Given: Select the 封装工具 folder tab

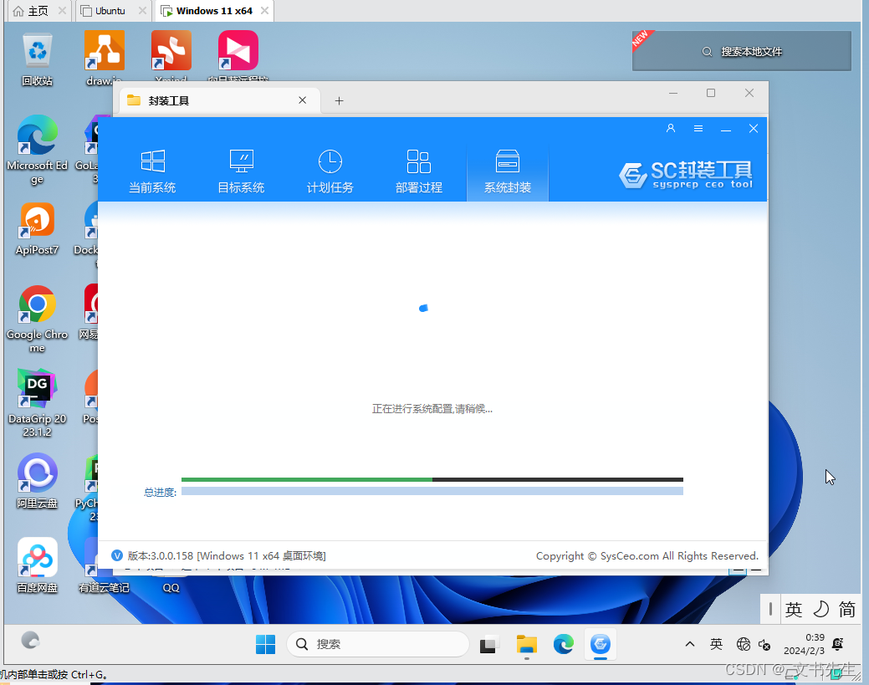Looking at the screenshot, I should [219, 100].
